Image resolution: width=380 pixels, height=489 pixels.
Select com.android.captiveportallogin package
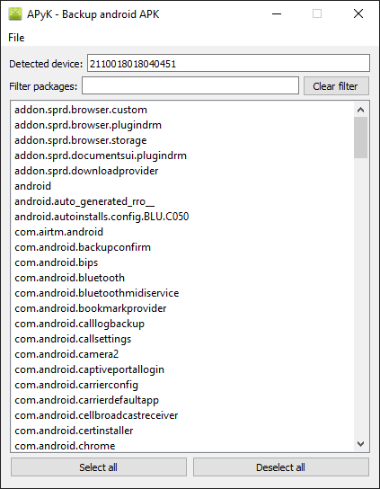[182, 369]
